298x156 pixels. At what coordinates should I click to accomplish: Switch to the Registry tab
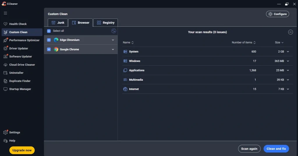tap(106, 23)
